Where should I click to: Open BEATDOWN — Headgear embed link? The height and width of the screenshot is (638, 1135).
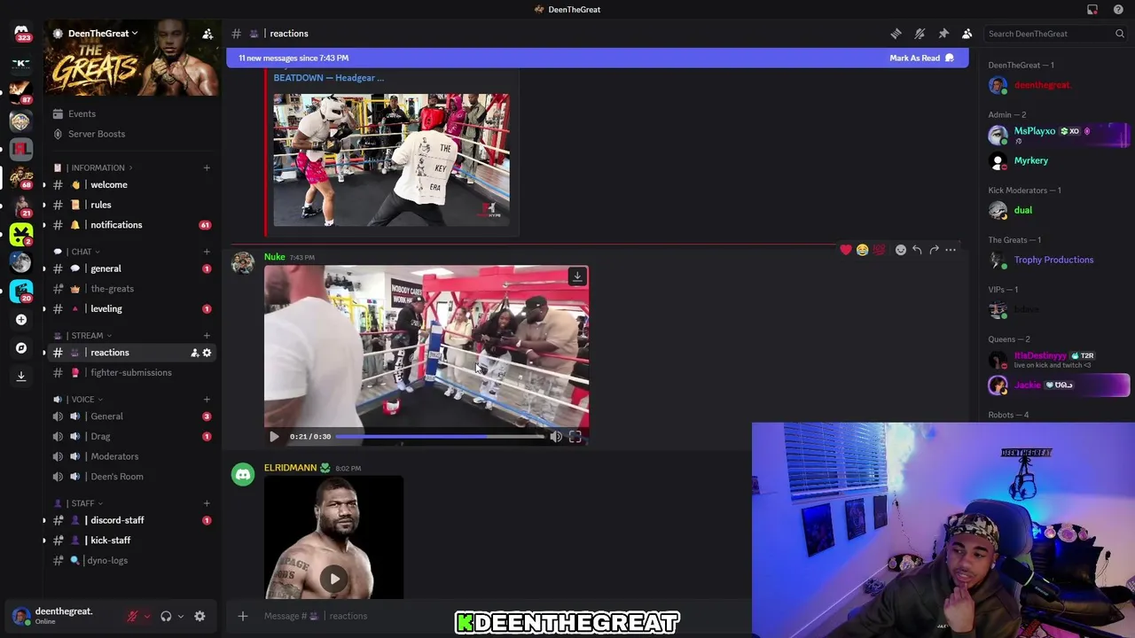(x=329, y=78)
